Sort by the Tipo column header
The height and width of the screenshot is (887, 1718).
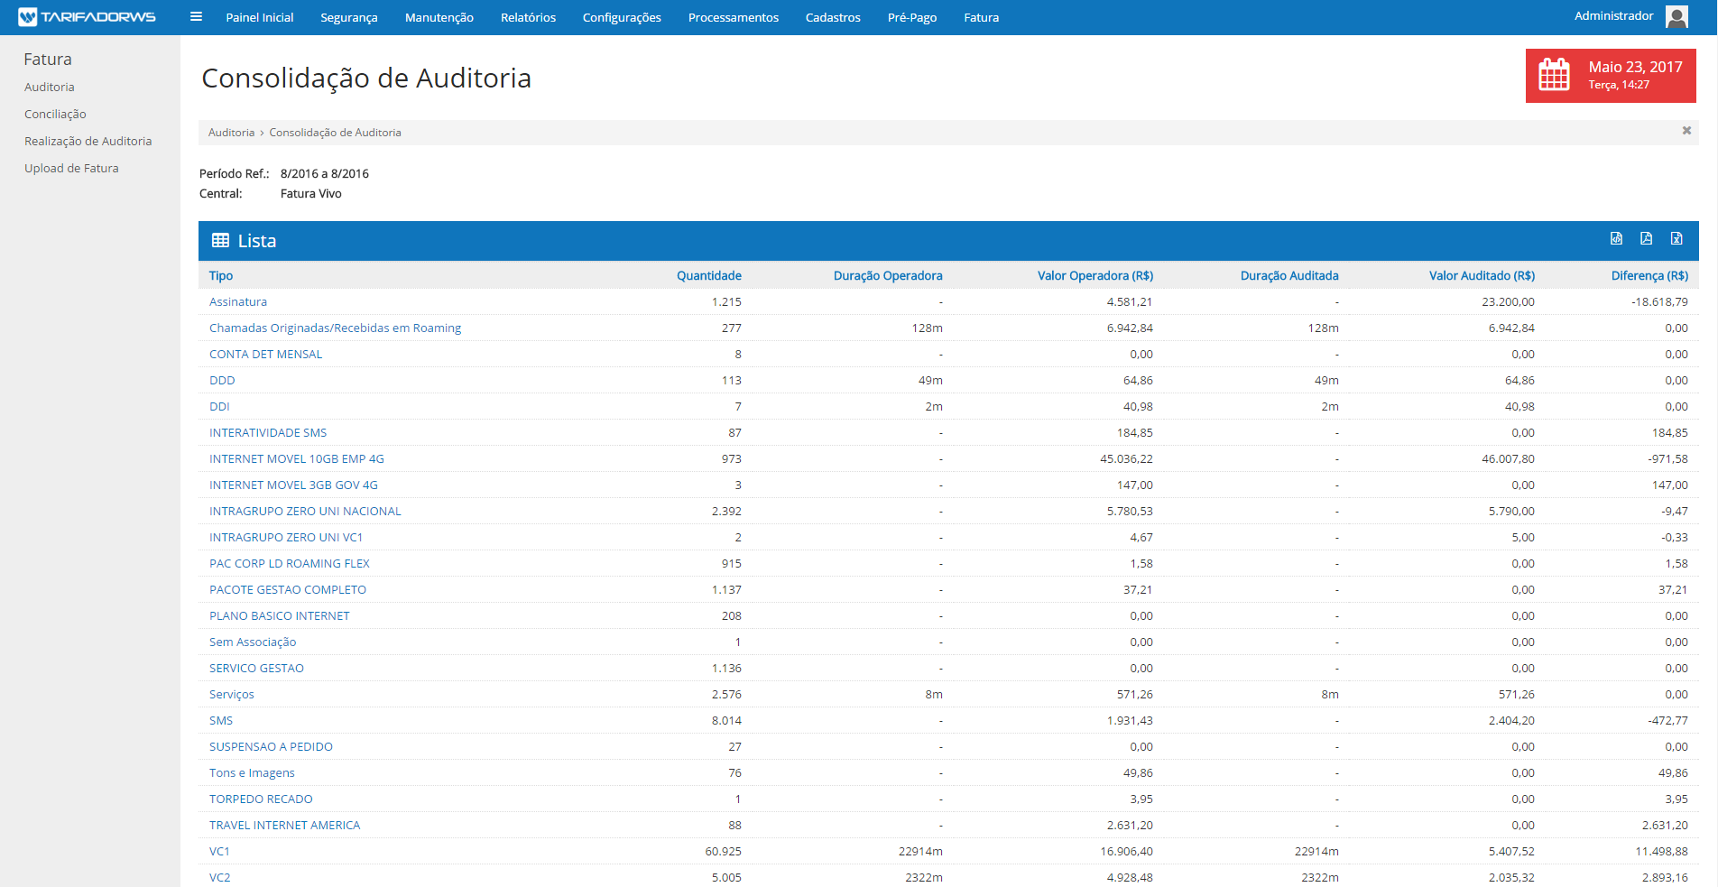pos(221,275)
